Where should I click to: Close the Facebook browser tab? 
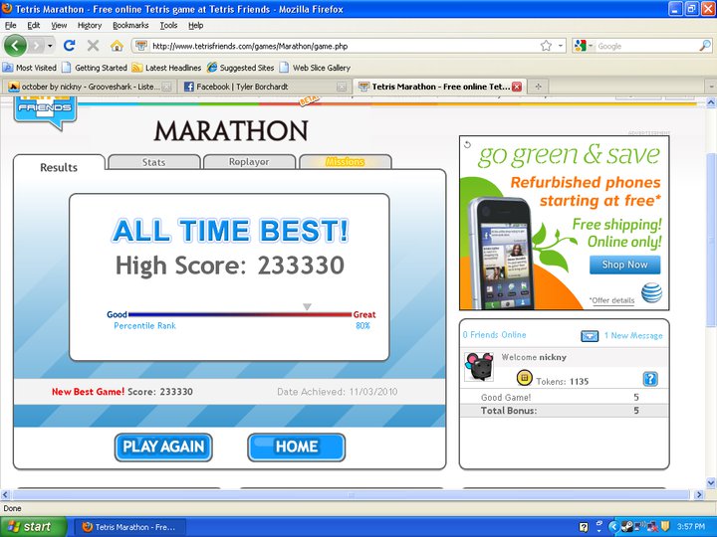(x=342, y=87)
